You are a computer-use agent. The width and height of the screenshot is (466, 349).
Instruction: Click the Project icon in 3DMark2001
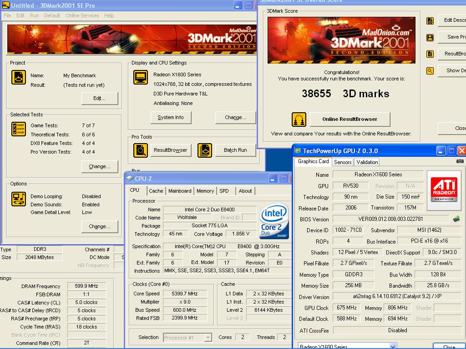click(x=18, y=77)
